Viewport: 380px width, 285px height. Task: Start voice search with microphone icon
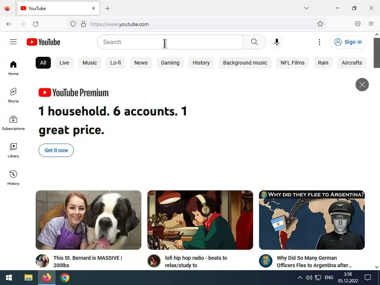click(x=277, y=42)
